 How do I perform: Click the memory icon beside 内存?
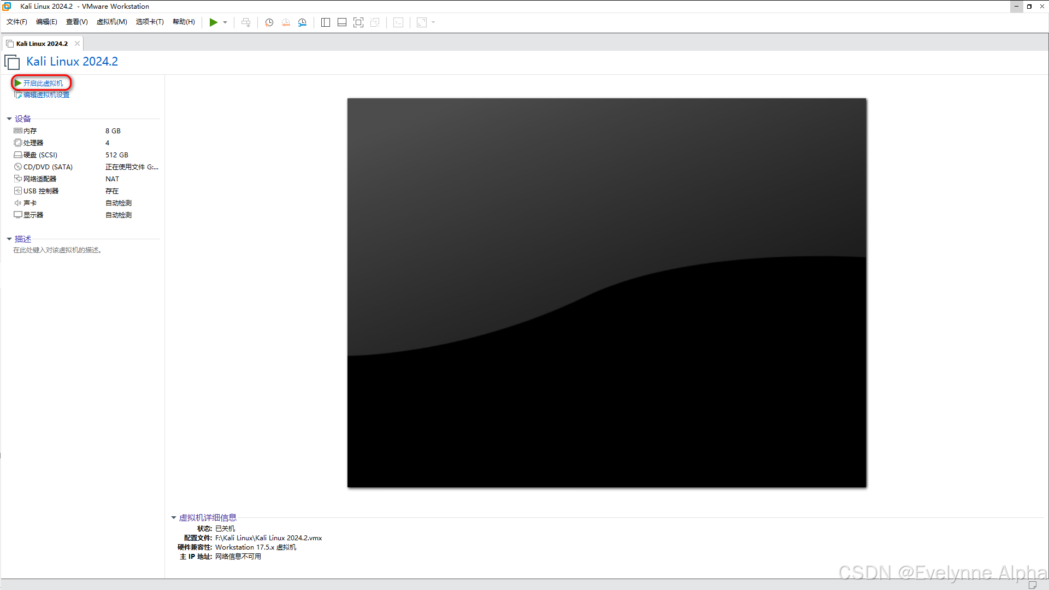[18, 131]
